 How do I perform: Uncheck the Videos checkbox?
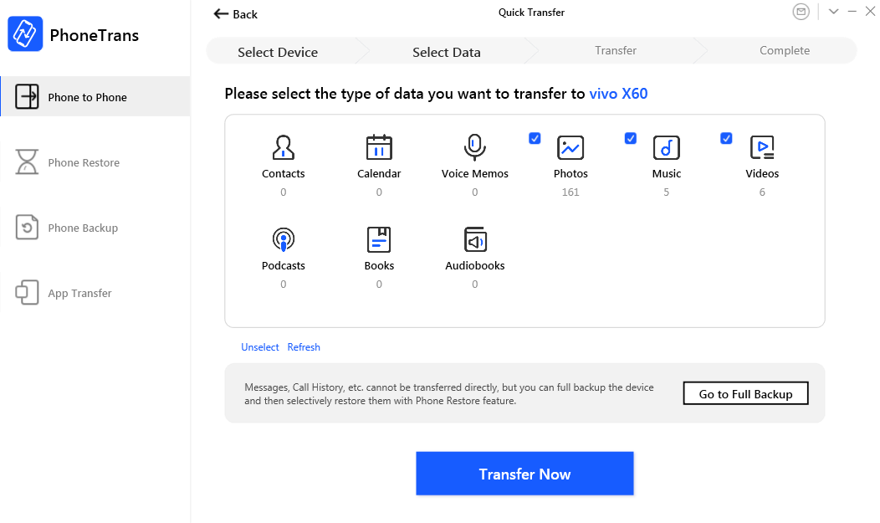pos(726,138)
